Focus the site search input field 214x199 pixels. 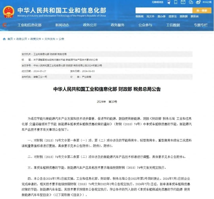pos(164,10)
